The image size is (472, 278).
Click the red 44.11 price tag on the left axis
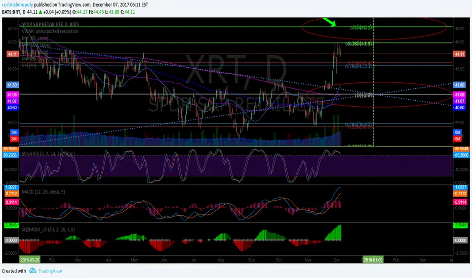pyautogui.click(x=13, y=55)
